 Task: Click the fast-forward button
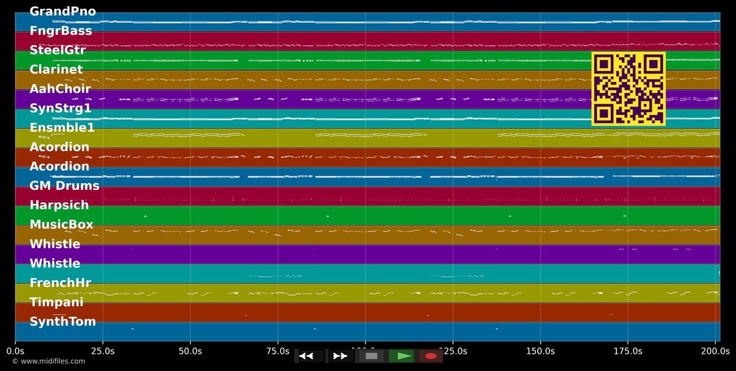click(x=339, y=356)
